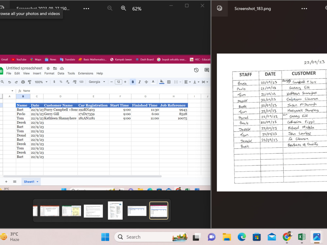Star the Untitled spreadsheet
This screenshot has height=245, width=327.
tap(48, 68)
